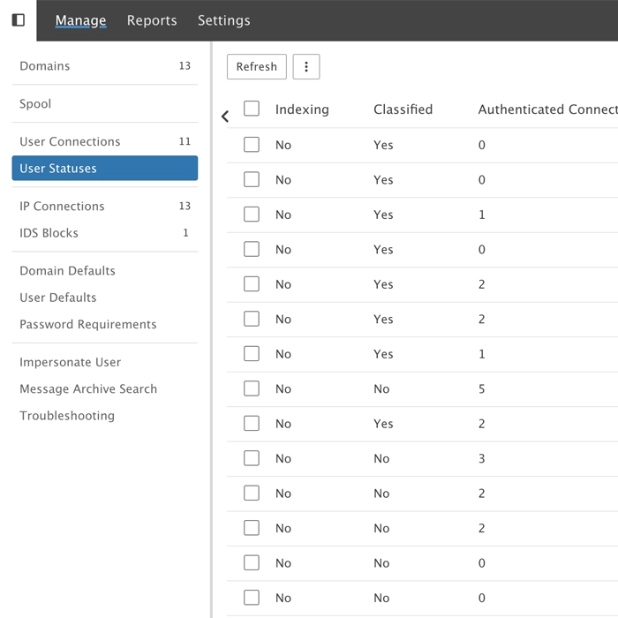Check the first row checkbox

252,145
